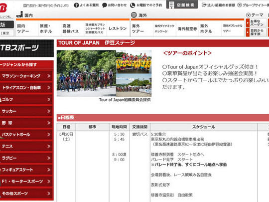Screen dimensions: 269x202
Task: Click the large cycling peloton photo
Action: pyautogui.click(x=87, y=73)
